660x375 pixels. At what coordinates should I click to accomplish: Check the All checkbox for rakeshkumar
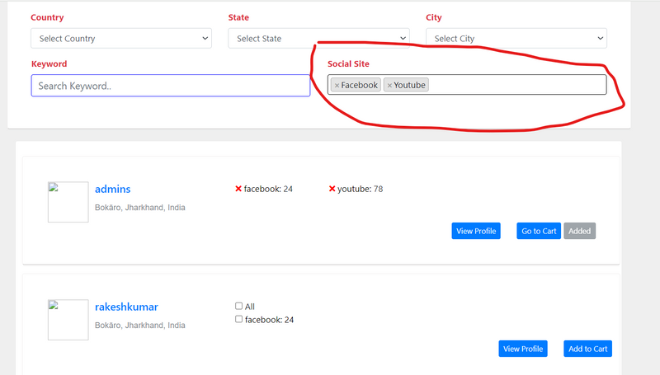(239, 307)
